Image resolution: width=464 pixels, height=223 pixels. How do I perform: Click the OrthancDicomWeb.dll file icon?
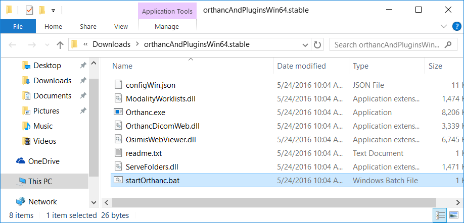click(118, 126)
